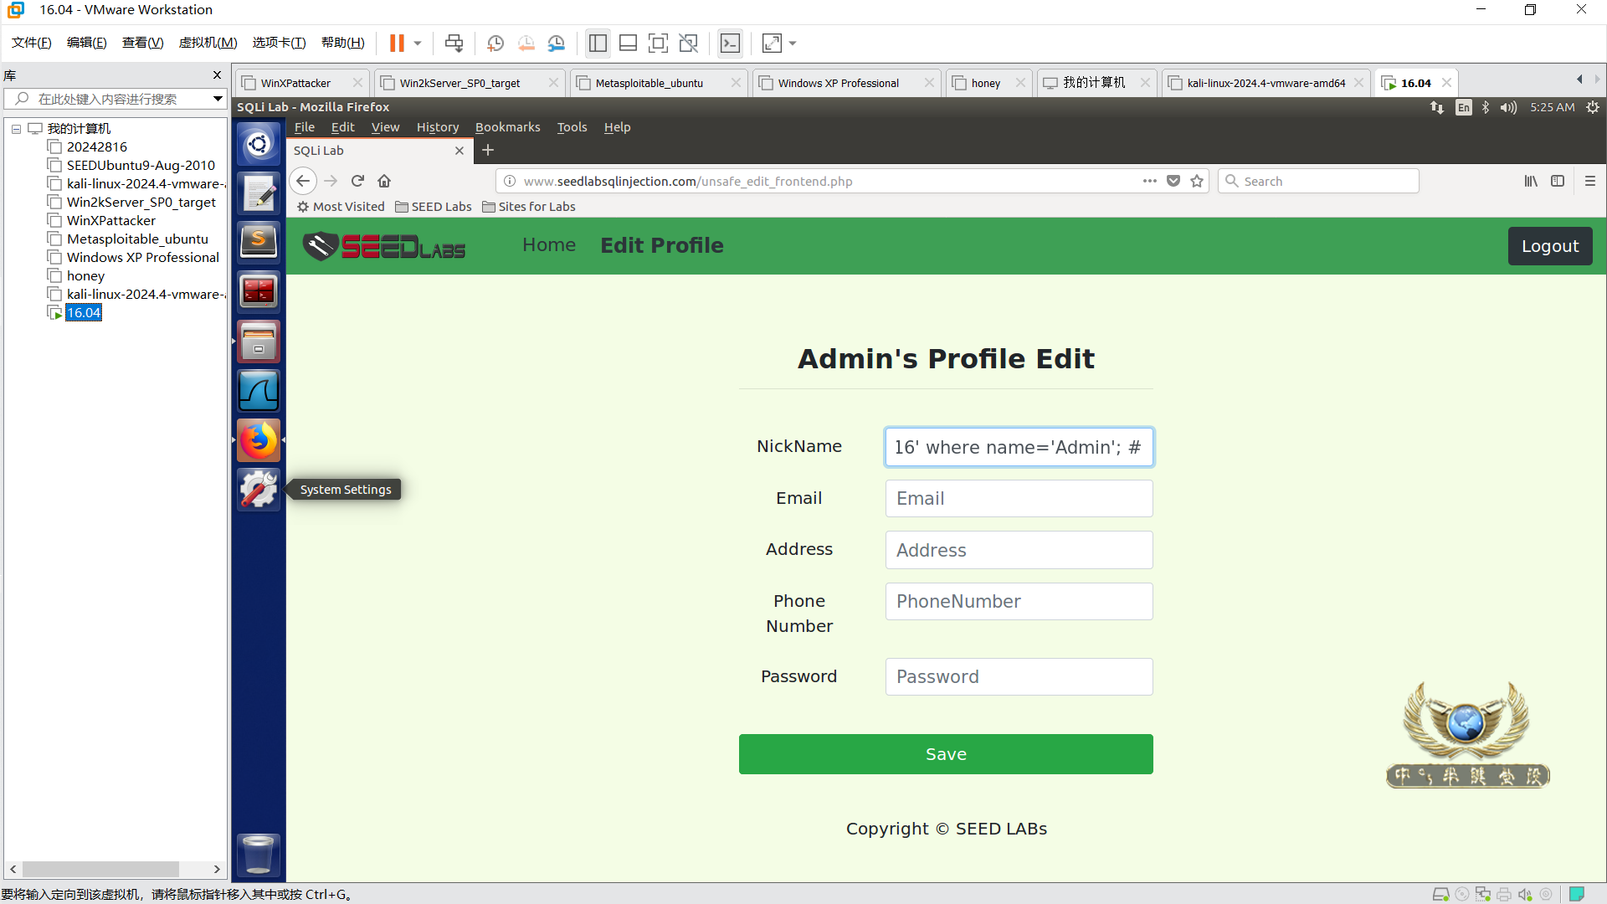This screenshot has width=1607, height=904.
Task: Open the library search dropdown arrow
Action: tap(218, 99)
